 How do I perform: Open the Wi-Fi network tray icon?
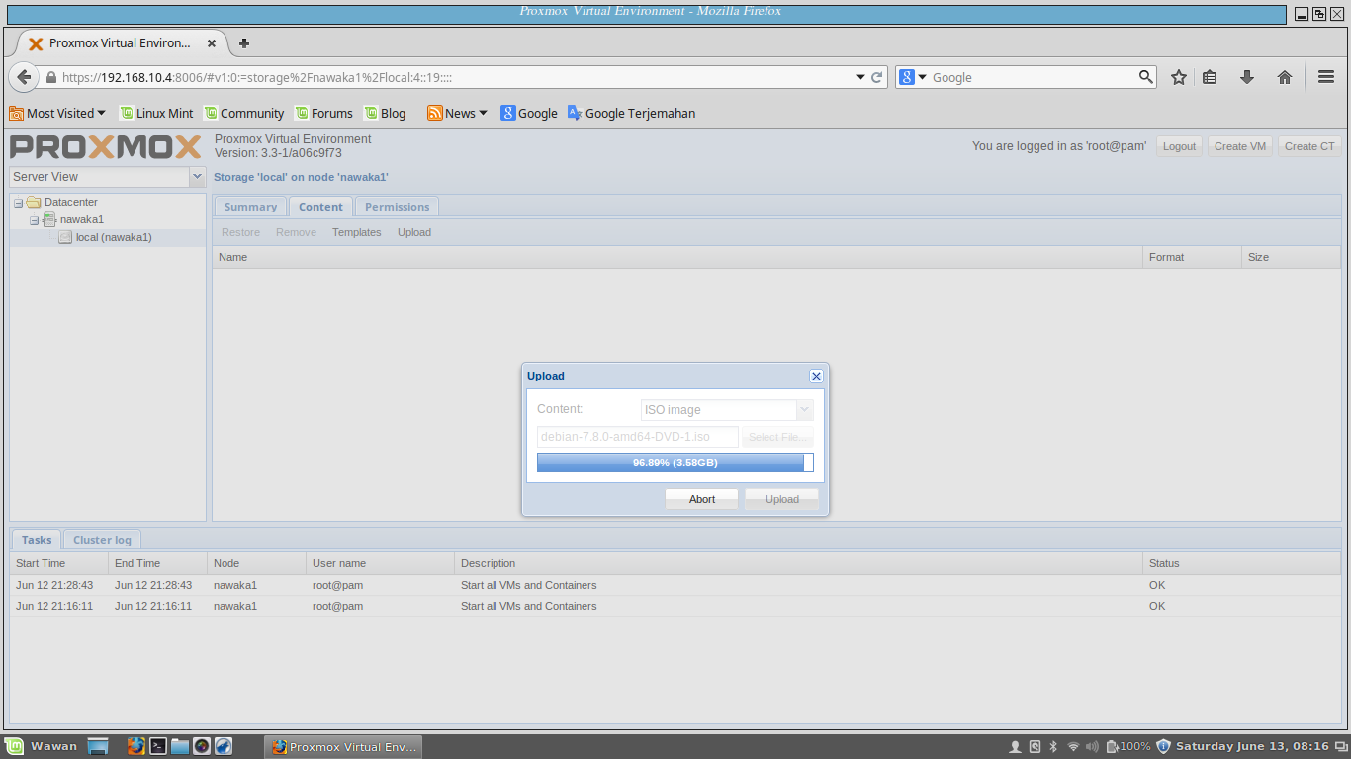pyautogui.click(x=1073, y=747)
